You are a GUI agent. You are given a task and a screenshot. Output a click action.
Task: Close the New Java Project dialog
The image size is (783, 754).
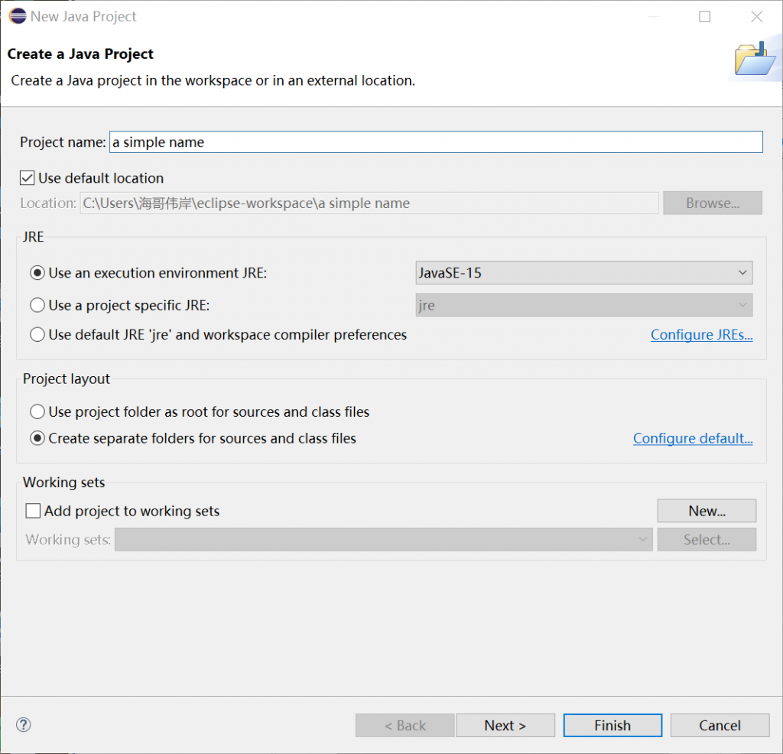point(756,17)
